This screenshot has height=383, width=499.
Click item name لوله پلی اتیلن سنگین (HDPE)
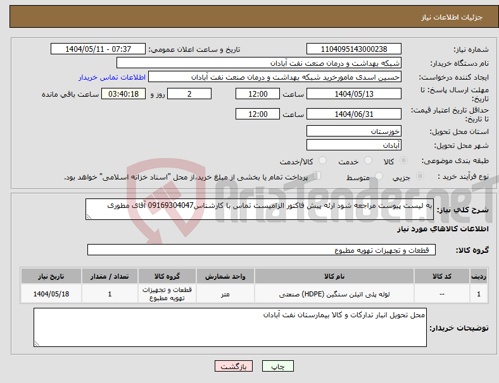pyautogui.click(x=334, y=294)
